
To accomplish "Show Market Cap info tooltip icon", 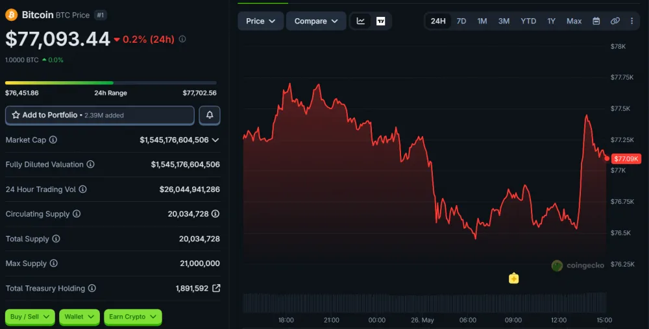I will click(x=53, y=140).
